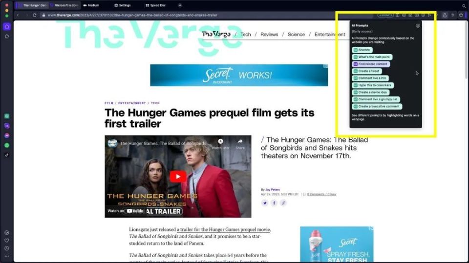Reload the page
Viewport: 469px width, 263px height.
(x=35, y=15)
